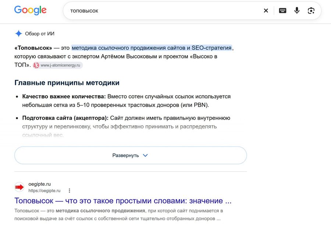Click the bold text Подготовка сайта (акцептора)
The width and height of the screenshot is (331, 225).
click(x=65, y=118)
